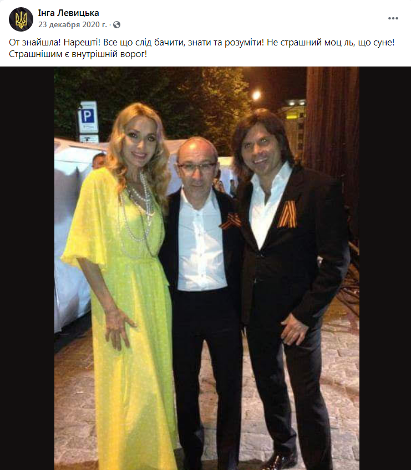The height and width of the screenshot is (470, 411).
Task: Click the black margin right of photo
Action: click(385, 268)
